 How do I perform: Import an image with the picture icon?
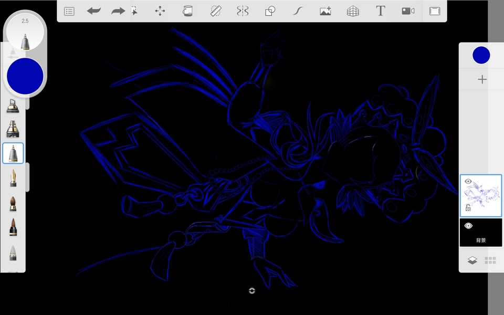tap(325, 12)
